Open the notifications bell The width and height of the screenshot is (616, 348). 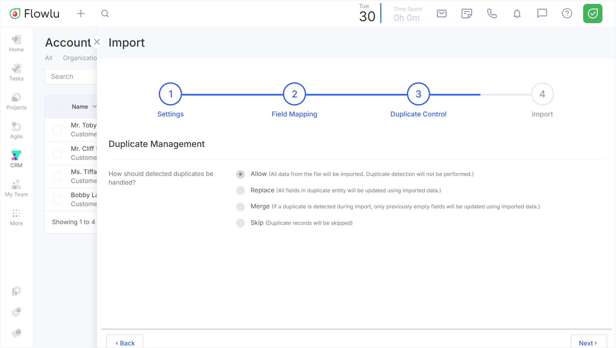coord(517,14)
